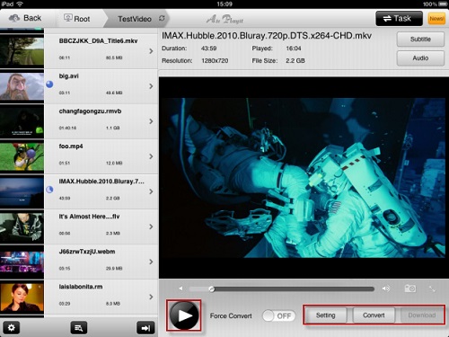This screenshot has height=337, width=449.
Task: Select file name It's Almost Here....flv
Action: point(89,217)
